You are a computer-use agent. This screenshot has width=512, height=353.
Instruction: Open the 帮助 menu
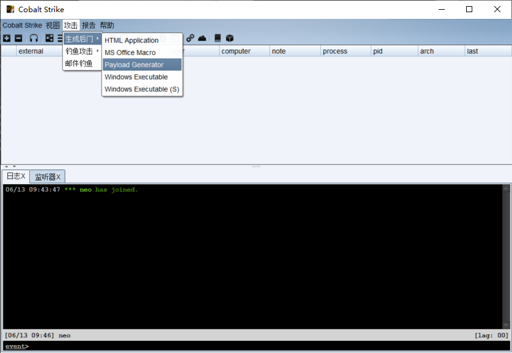tap(107, 25)
